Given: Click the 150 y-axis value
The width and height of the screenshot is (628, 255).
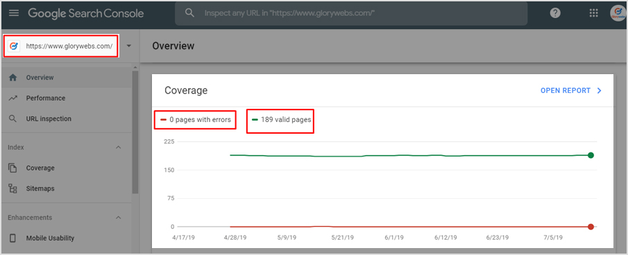Looking at the screenshot, I should (169, 170).
